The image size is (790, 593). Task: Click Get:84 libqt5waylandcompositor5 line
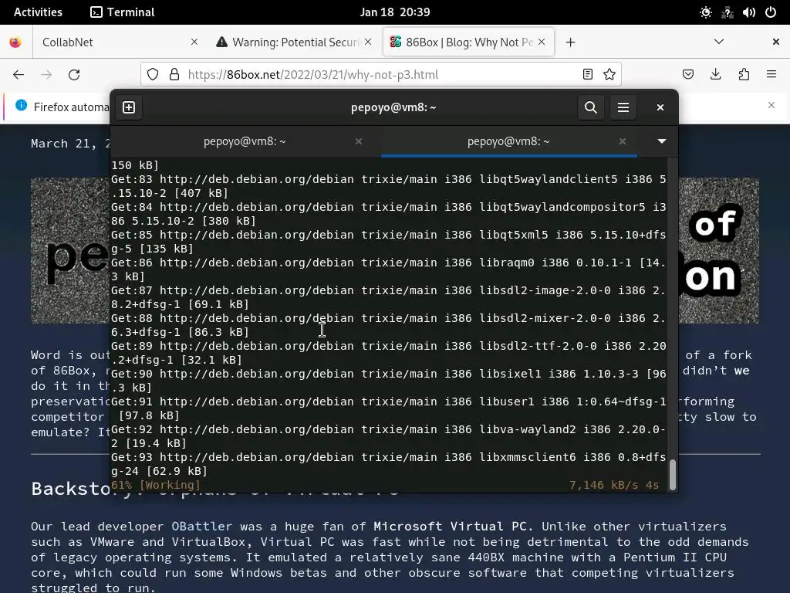pos(389,214)
